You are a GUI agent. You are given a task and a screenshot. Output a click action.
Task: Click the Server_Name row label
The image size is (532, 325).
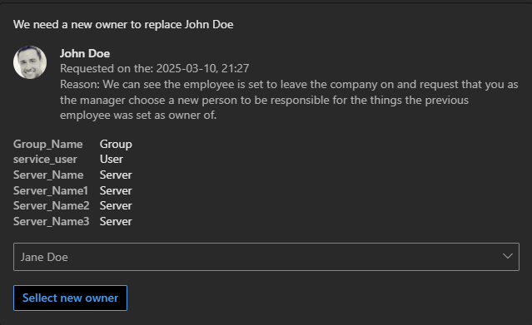(x=48, y=175)
